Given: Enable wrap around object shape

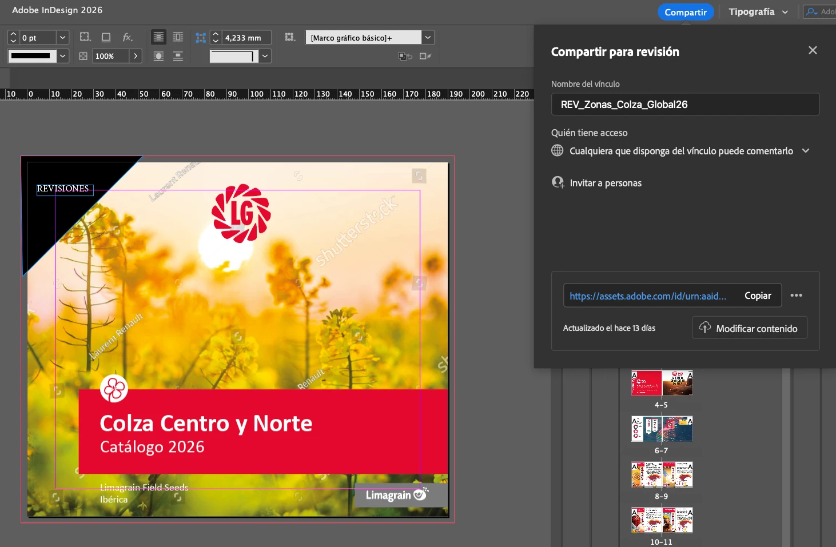Looking at the screenshot, I should point(158,56).
